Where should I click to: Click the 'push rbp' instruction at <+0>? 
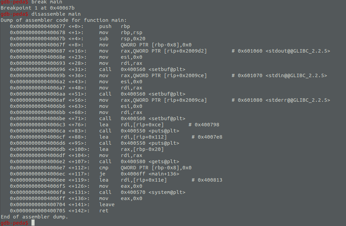[114, 27]
